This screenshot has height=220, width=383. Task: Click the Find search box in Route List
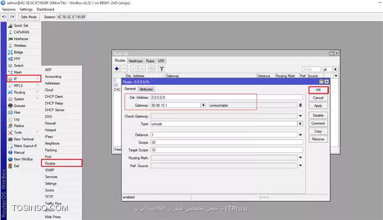311,70
